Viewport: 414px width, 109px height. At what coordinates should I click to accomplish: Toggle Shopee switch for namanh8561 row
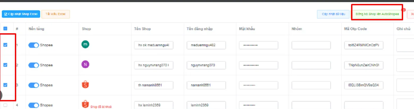34,85
